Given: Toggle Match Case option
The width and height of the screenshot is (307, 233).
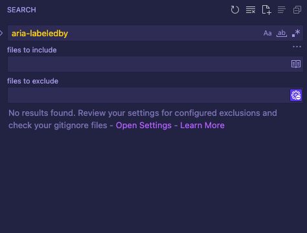Looking at the screenshot, I should pyautogui.click(x=267, y=33).
